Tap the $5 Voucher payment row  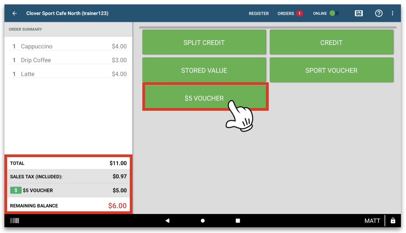tap(68, 190)
